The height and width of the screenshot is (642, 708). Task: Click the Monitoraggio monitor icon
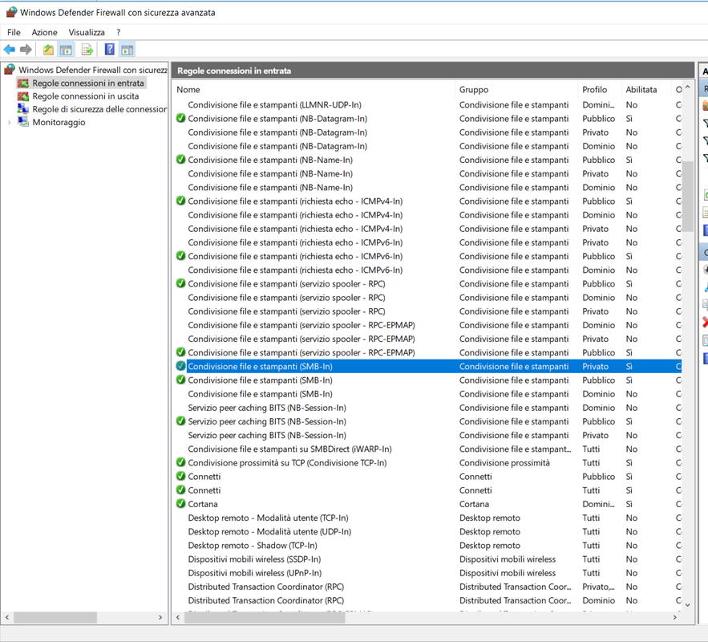[x=23, y=122]
